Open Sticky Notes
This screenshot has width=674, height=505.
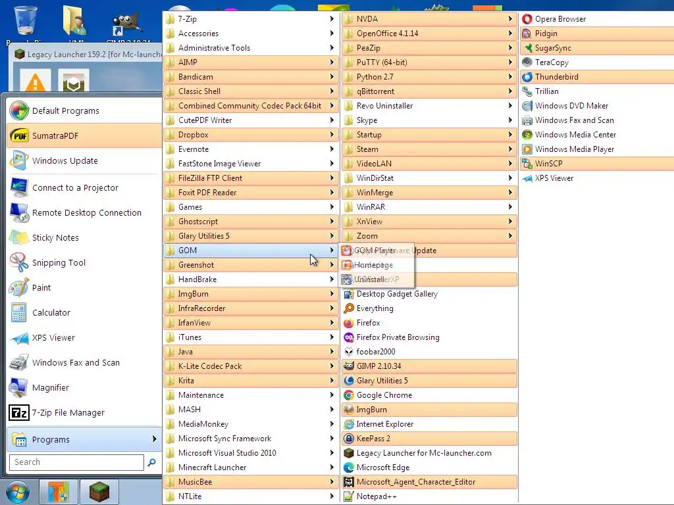84,237
